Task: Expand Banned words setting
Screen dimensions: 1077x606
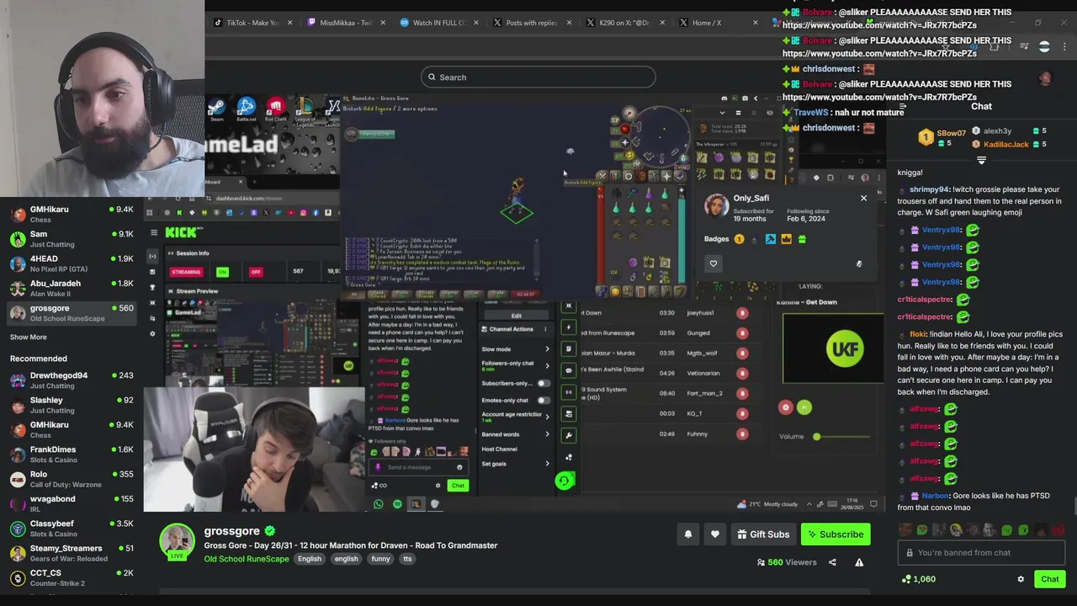Action: pos(516,434)
